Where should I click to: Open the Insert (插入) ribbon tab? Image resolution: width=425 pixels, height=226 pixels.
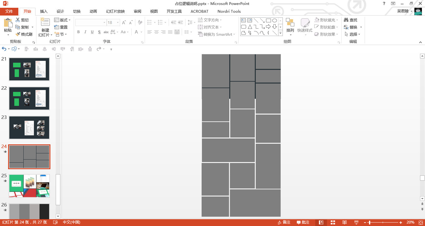point(44,11)
